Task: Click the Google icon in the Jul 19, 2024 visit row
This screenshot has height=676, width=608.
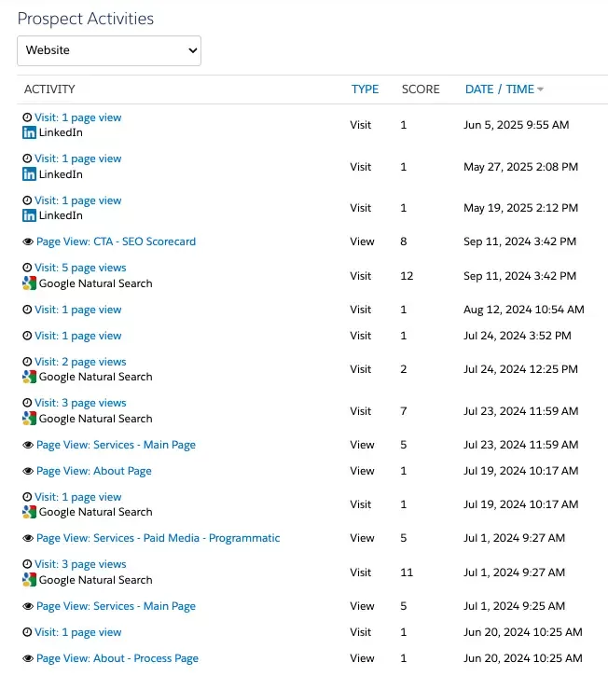Action: pos(29,512)
